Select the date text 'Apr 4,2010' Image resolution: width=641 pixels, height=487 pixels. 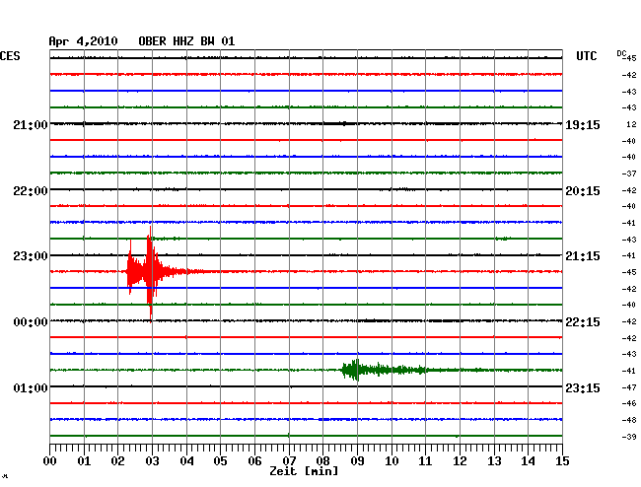tap(84, 41)
